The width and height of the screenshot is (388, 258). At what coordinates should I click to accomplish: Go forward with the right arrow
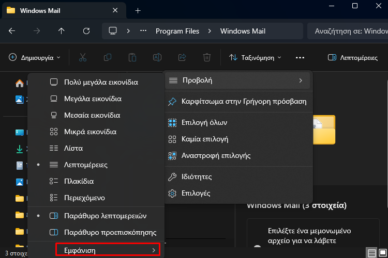[x=37, y=31]
